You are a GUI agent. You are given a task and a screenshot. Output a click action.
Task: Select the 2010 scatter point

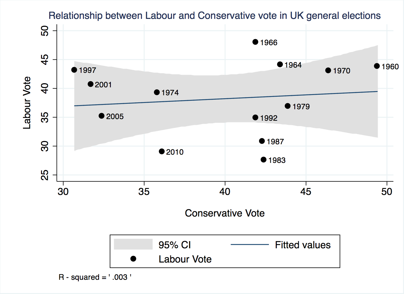[162, 151]
